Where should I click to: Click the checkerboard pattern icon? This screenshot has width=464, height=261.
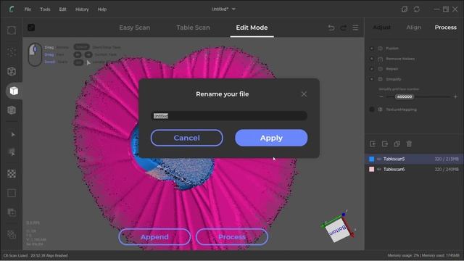(12, 174)
